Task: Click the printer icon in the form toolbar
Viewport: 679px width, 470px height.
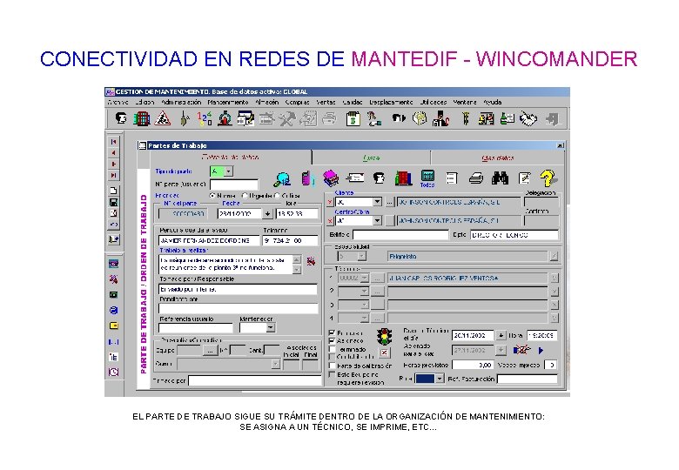Action: click(x=476, y=178)
